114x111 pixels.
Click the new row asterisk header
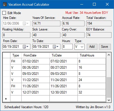click(6, 99)
